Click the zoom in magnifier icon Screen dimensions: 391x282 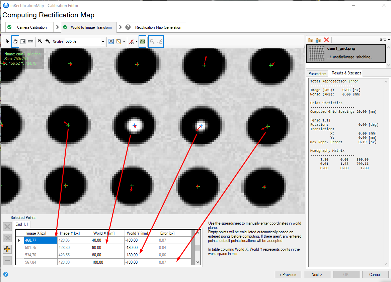pos(40,41)
